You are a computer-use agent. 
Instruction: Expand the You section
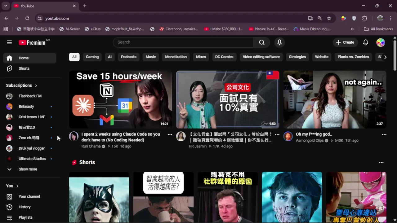[12, 186]
